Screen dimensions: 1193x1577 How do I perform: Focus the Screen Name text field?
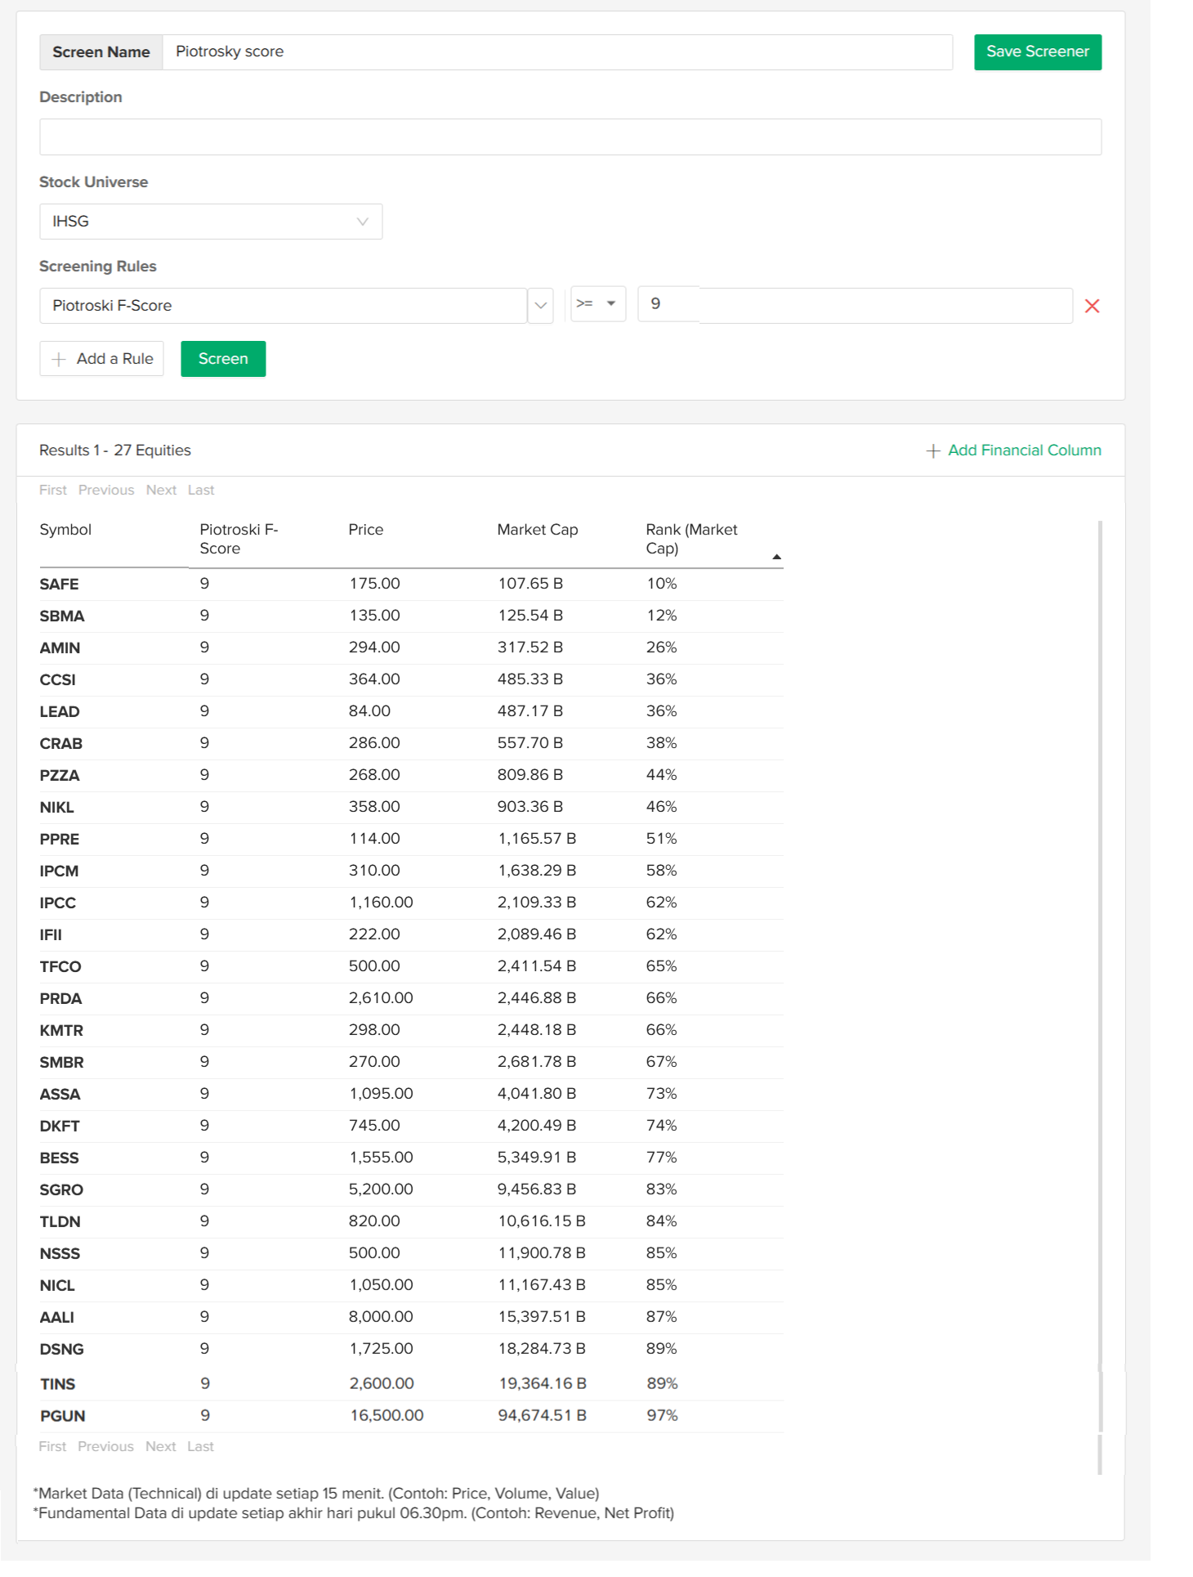(x=556, y=52)
